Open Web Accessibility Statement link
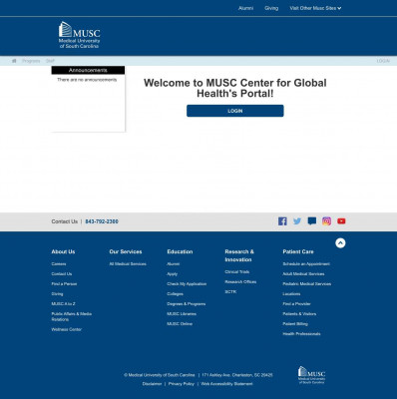397x399 pixels. 226,384
